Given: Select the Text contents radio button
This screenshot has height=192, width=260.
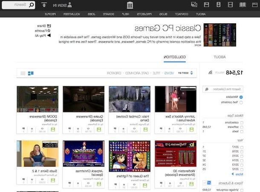Looking at the screenshot, I should click(x=241, y=102).
